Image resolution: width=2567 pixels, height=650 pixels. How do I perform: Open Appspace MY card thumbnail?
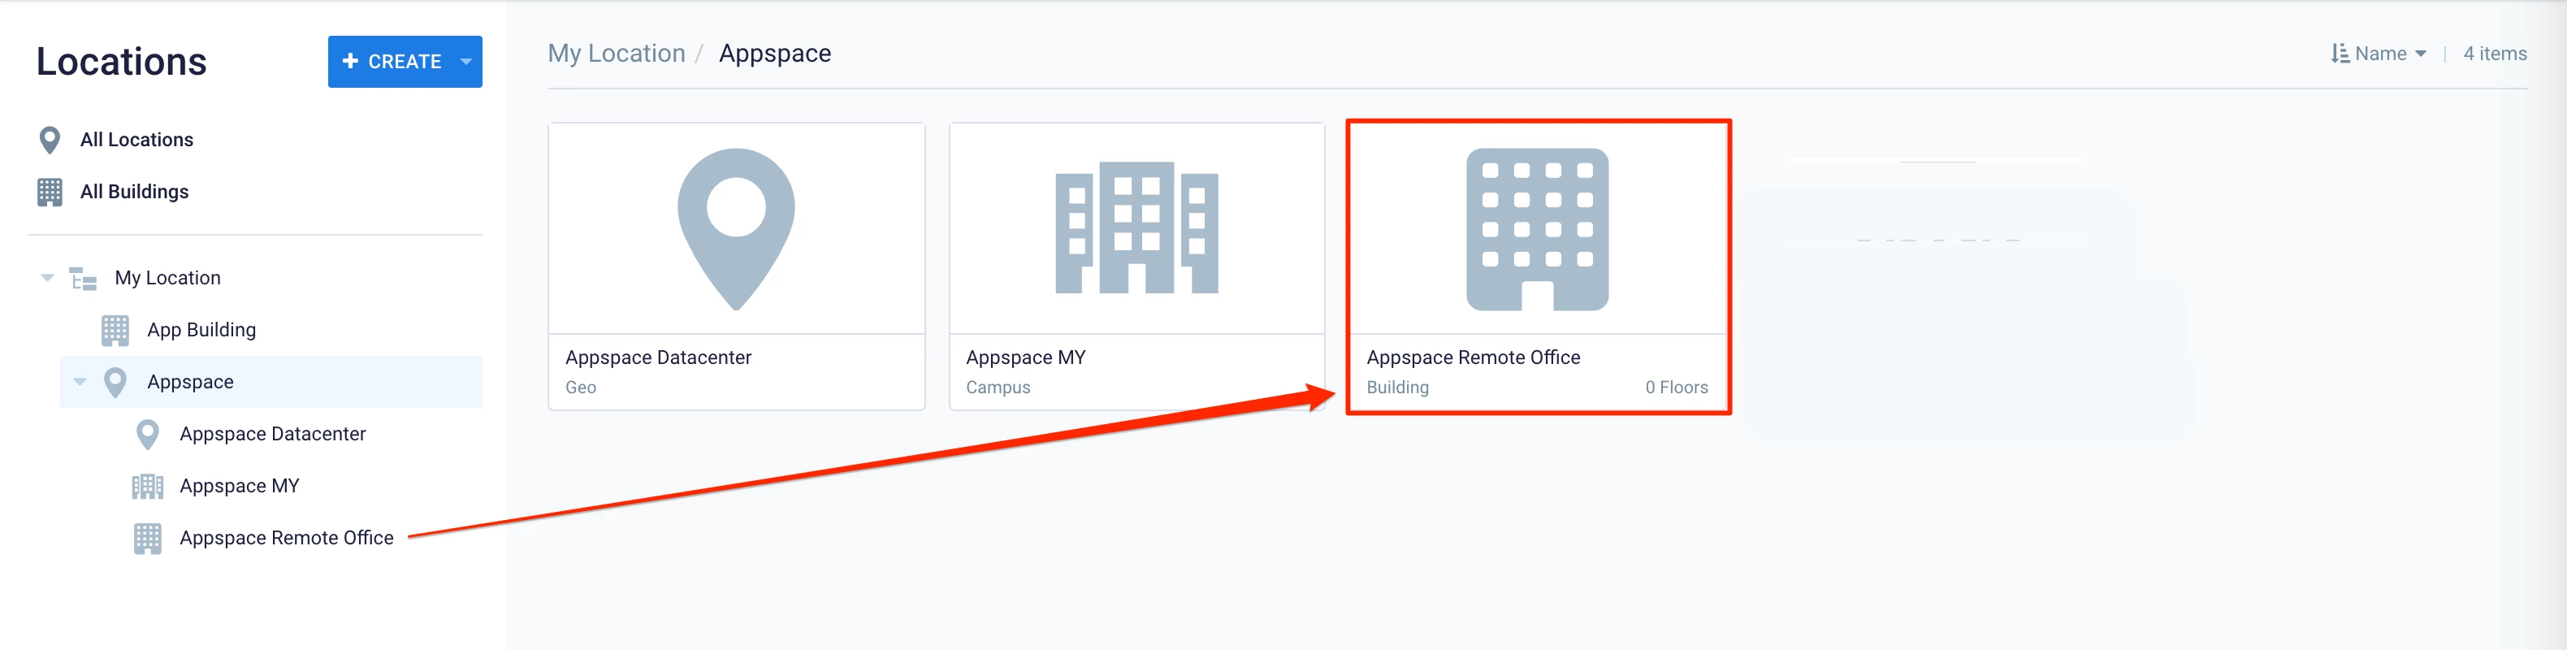(x=1137, y=228)
